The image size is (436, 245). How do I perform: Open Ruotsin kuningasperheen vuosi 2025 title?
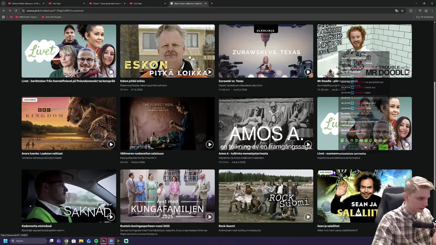(145, 226)
